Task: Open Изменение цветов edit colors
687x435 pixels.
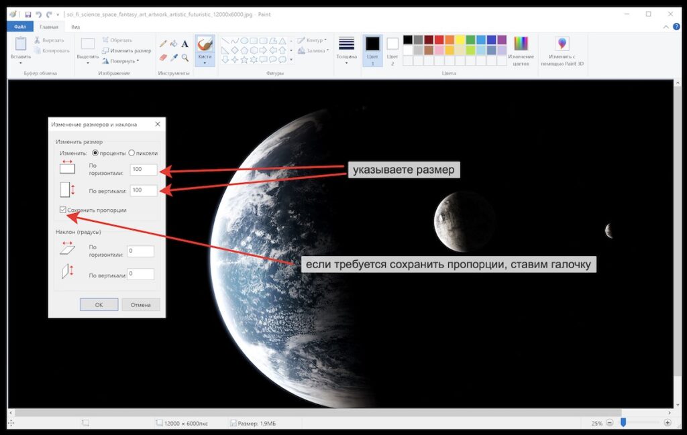Action: 521,51
